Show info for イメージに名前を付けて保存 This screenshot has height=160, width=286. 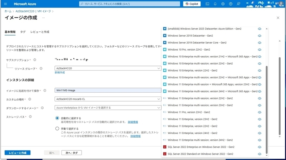click(45, 91)
